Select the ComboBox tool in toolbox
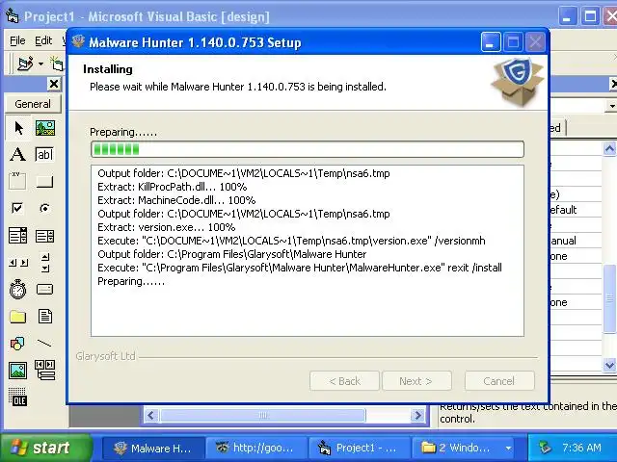617x462 pixels. 18,236
